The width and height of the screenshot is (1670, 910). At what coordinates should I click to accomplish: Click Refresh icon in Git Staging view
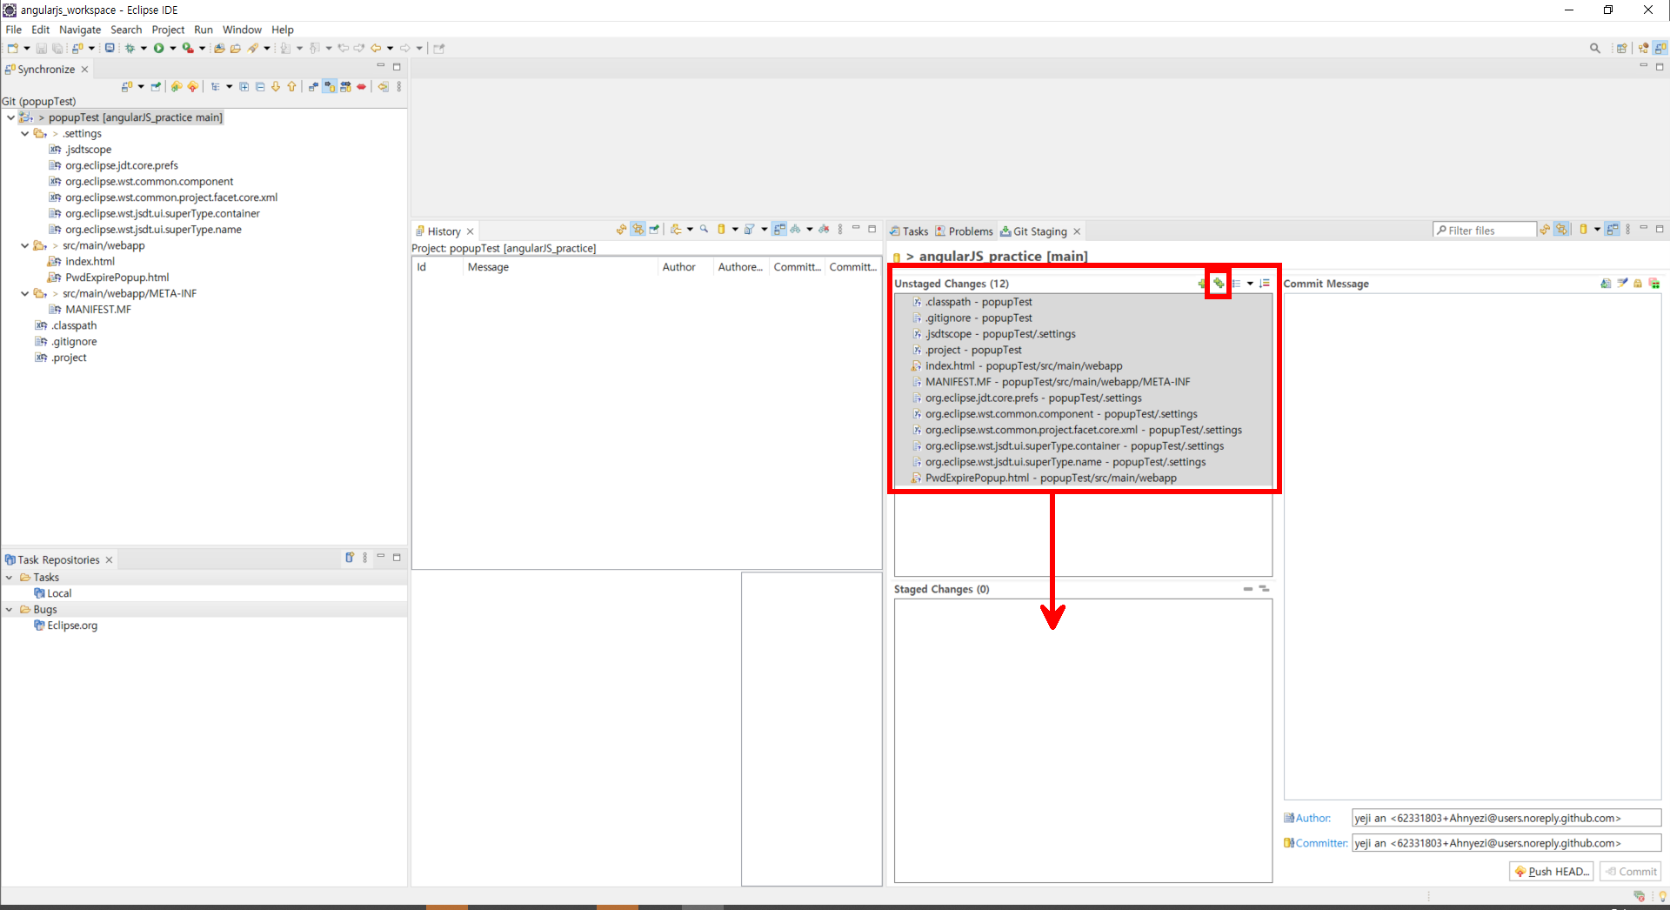[x=1545, y=230]
